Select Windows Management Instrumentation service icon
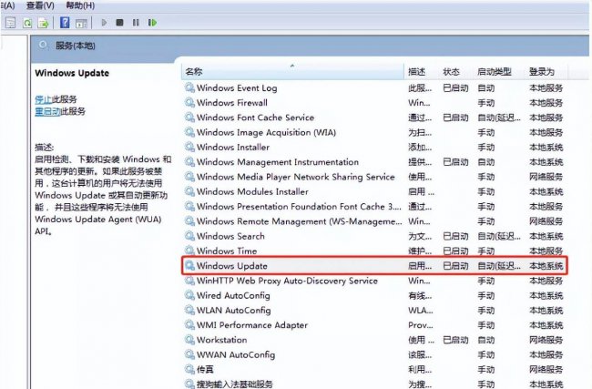The width and height of the screenshot is (592, 389). pos(189,161)
